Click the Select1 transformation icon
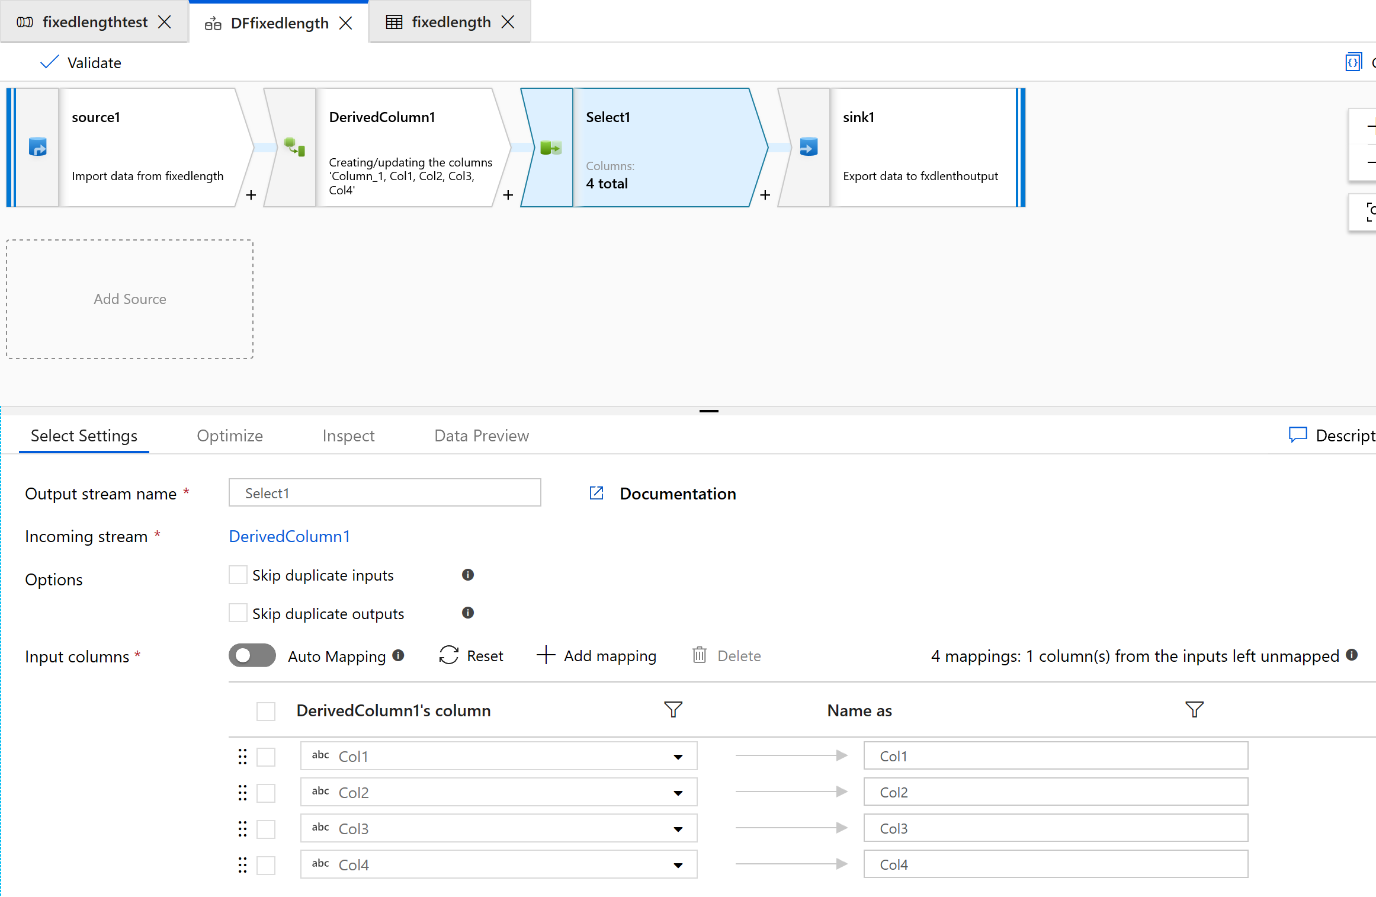The image size is (1376, 897). (551, 148)
